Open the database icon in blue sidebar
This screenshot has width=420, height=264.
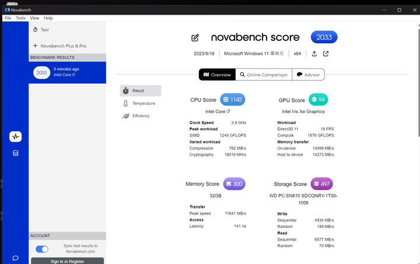tap(16, 153)
